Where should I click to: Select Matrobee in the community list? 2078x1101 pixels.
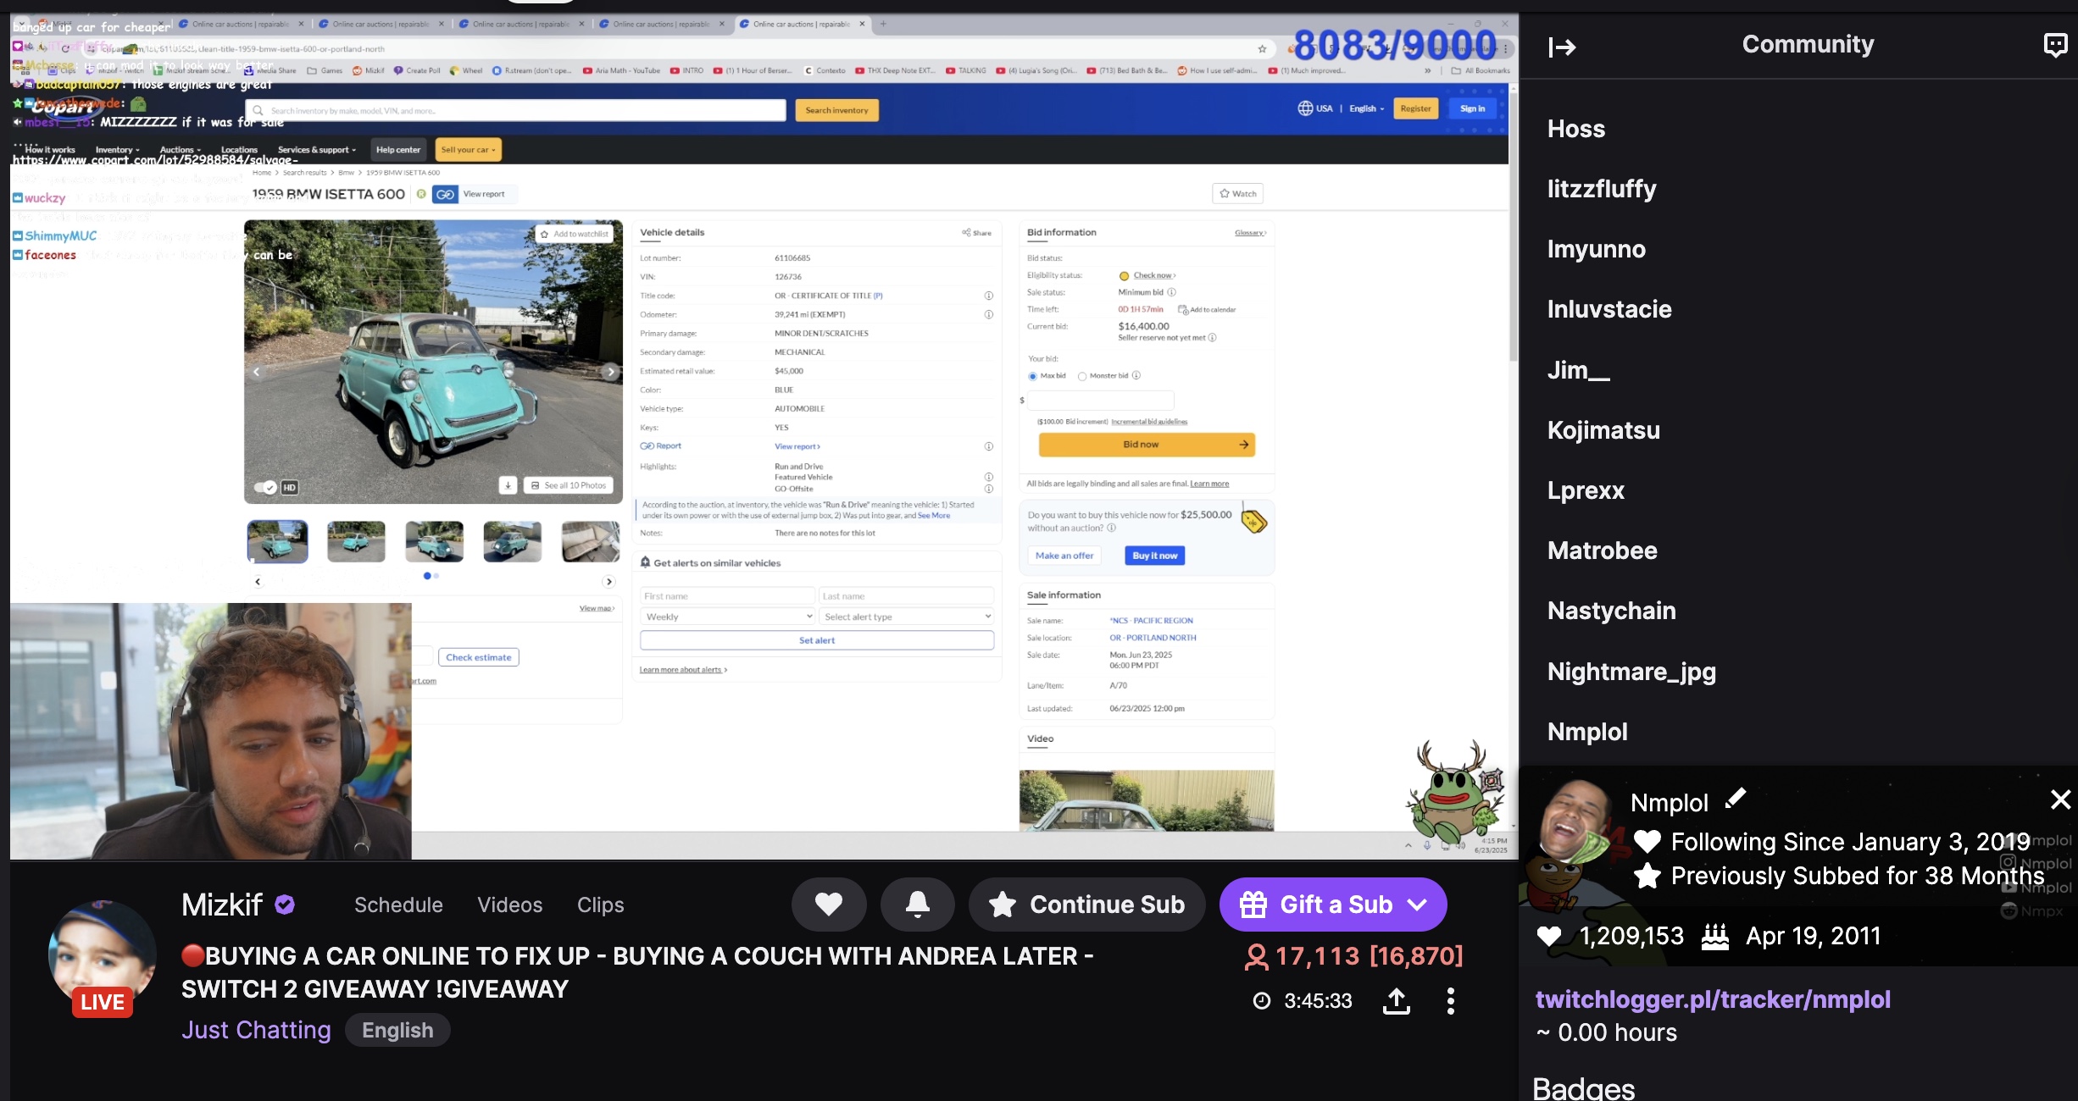(1602, 550)
